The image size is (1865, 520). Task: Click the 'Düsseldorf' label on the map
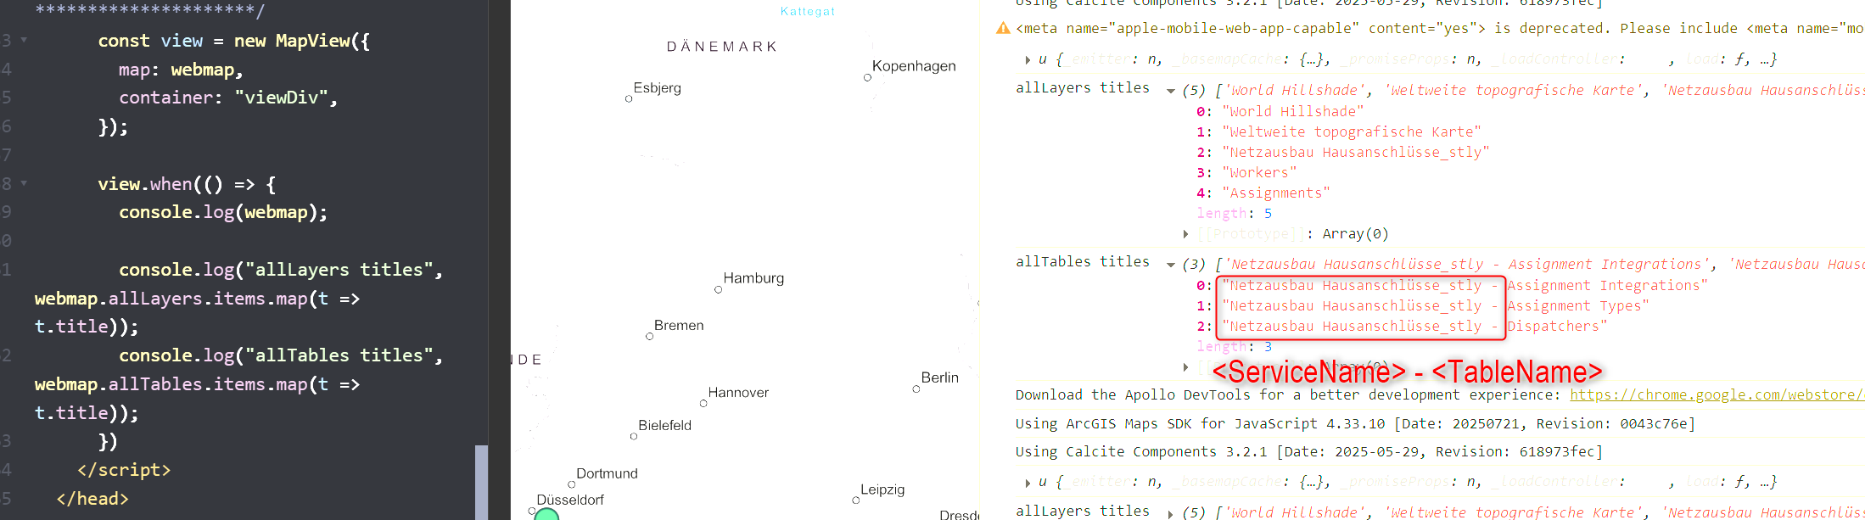click(x=570, y=500)
